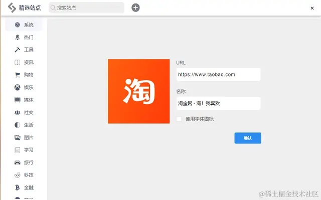Select the 媒体 monitor icon

[x=18, y=100]
